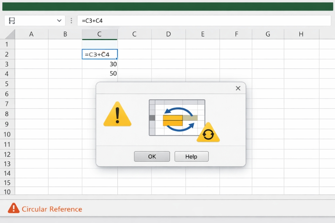Select the column A header
This screenshot has width=335, height=223.
pyautogui.click(x=31, y=33)
